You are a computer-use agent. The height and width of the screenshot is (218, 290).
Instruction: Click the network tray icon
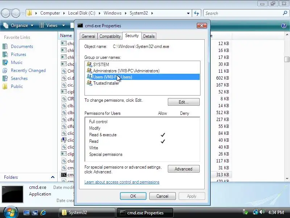point(256,212)
